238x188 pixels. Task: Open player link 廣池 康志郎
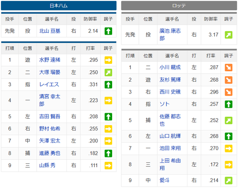click(x=170, y=35)
